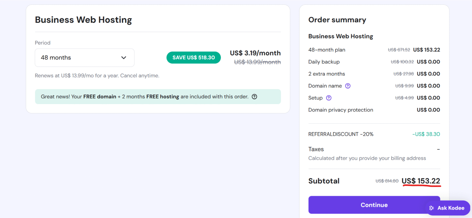The image size is (472, 218).
Task: Click the Taxes row in the summary
Action: coord(316,149)
